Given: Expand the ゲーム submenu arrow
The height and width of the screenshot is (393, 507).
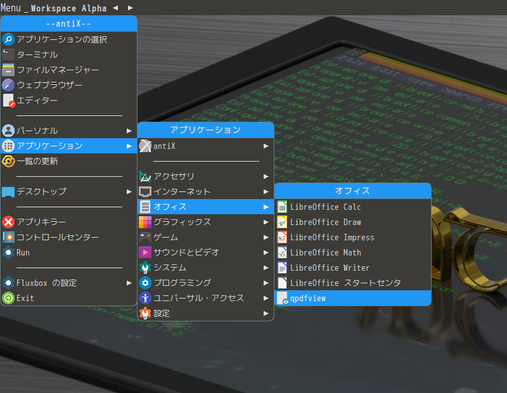Looking at the screenshot, I should [x=266, y=237].
